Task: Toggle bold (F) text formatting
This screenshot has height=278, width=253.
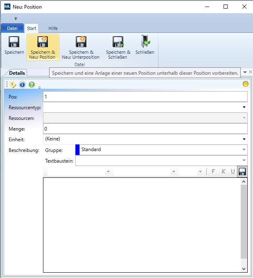Action: tap(213, 172)
